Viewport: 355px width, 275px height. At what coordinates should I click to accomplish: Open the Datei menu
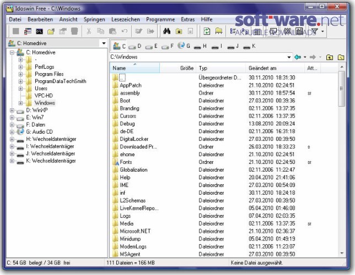(x=15, y=19)
